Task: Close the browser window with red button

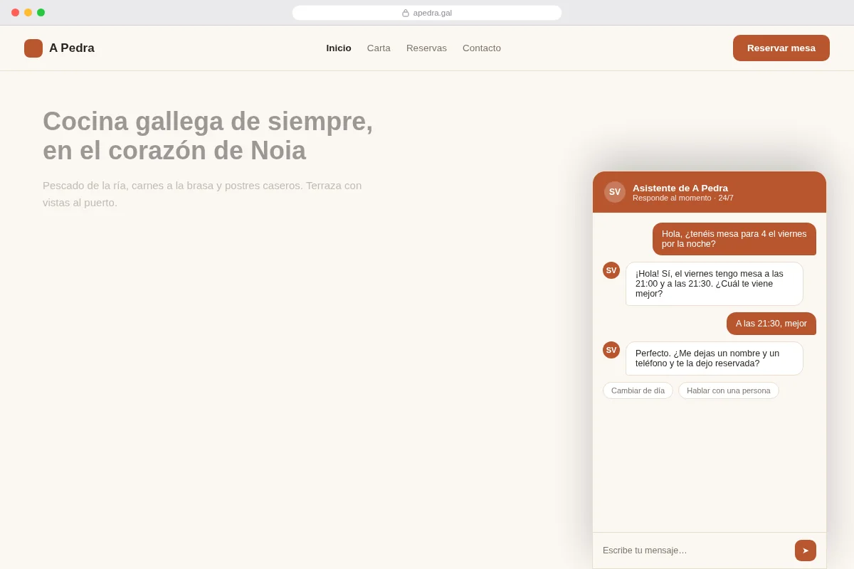Action: pyautogui.click(x=15, y=13)
